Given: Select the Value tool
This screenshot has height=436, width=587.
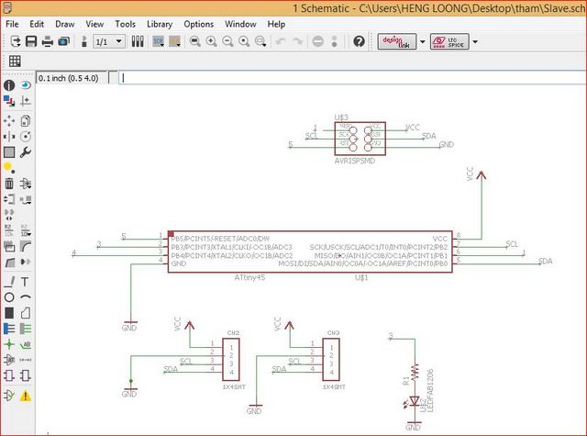Looking at the screenshot, I should pyautogui.click(x=26, y=230).
